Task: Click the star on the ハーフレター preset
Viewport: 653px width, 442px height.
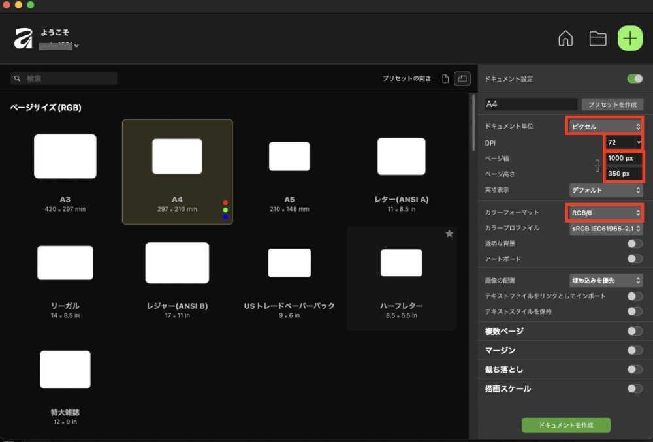Action: [449, 234]
